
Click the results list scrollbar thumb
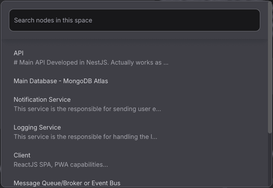[x=270, y=67]
